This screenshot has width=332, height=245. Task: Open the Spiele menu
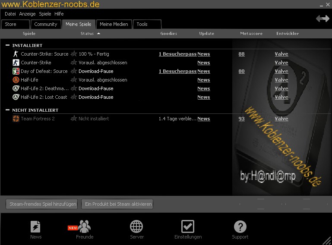(45, 14)
